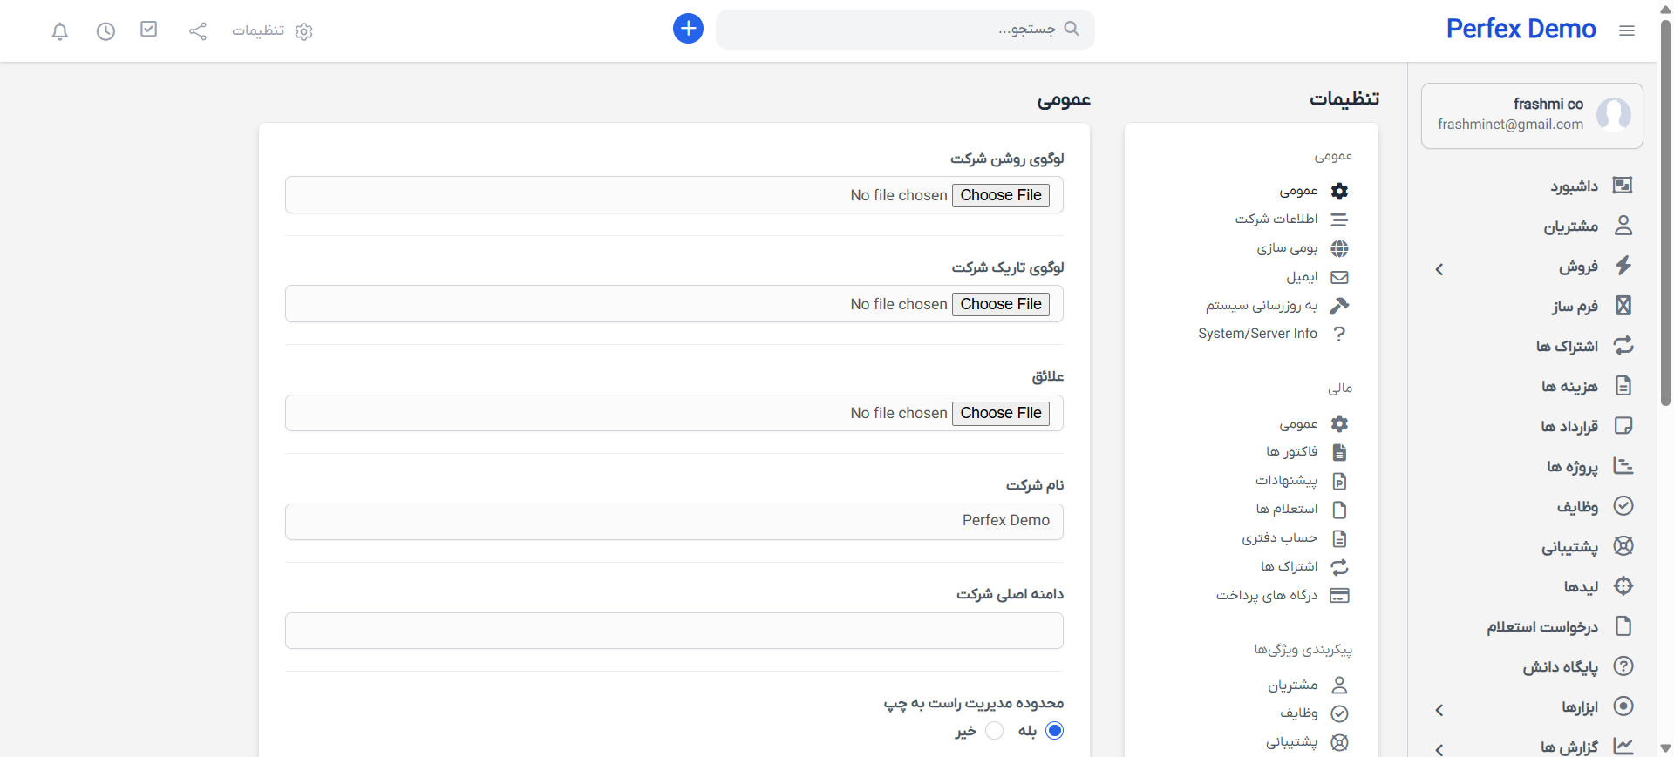Viewport: 1674px width, 757px height.
Task: Click the 'Perfex Demo' logo link
Action: pyautogui.click(x=1521, y=29)
